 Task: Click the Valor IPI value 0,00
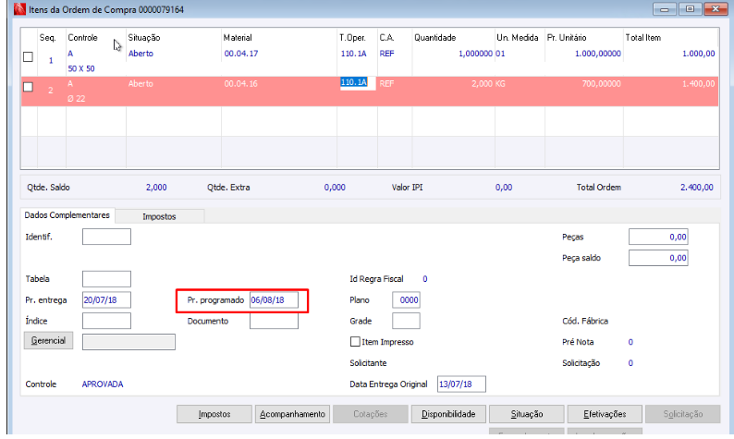(x=504, y=188)
